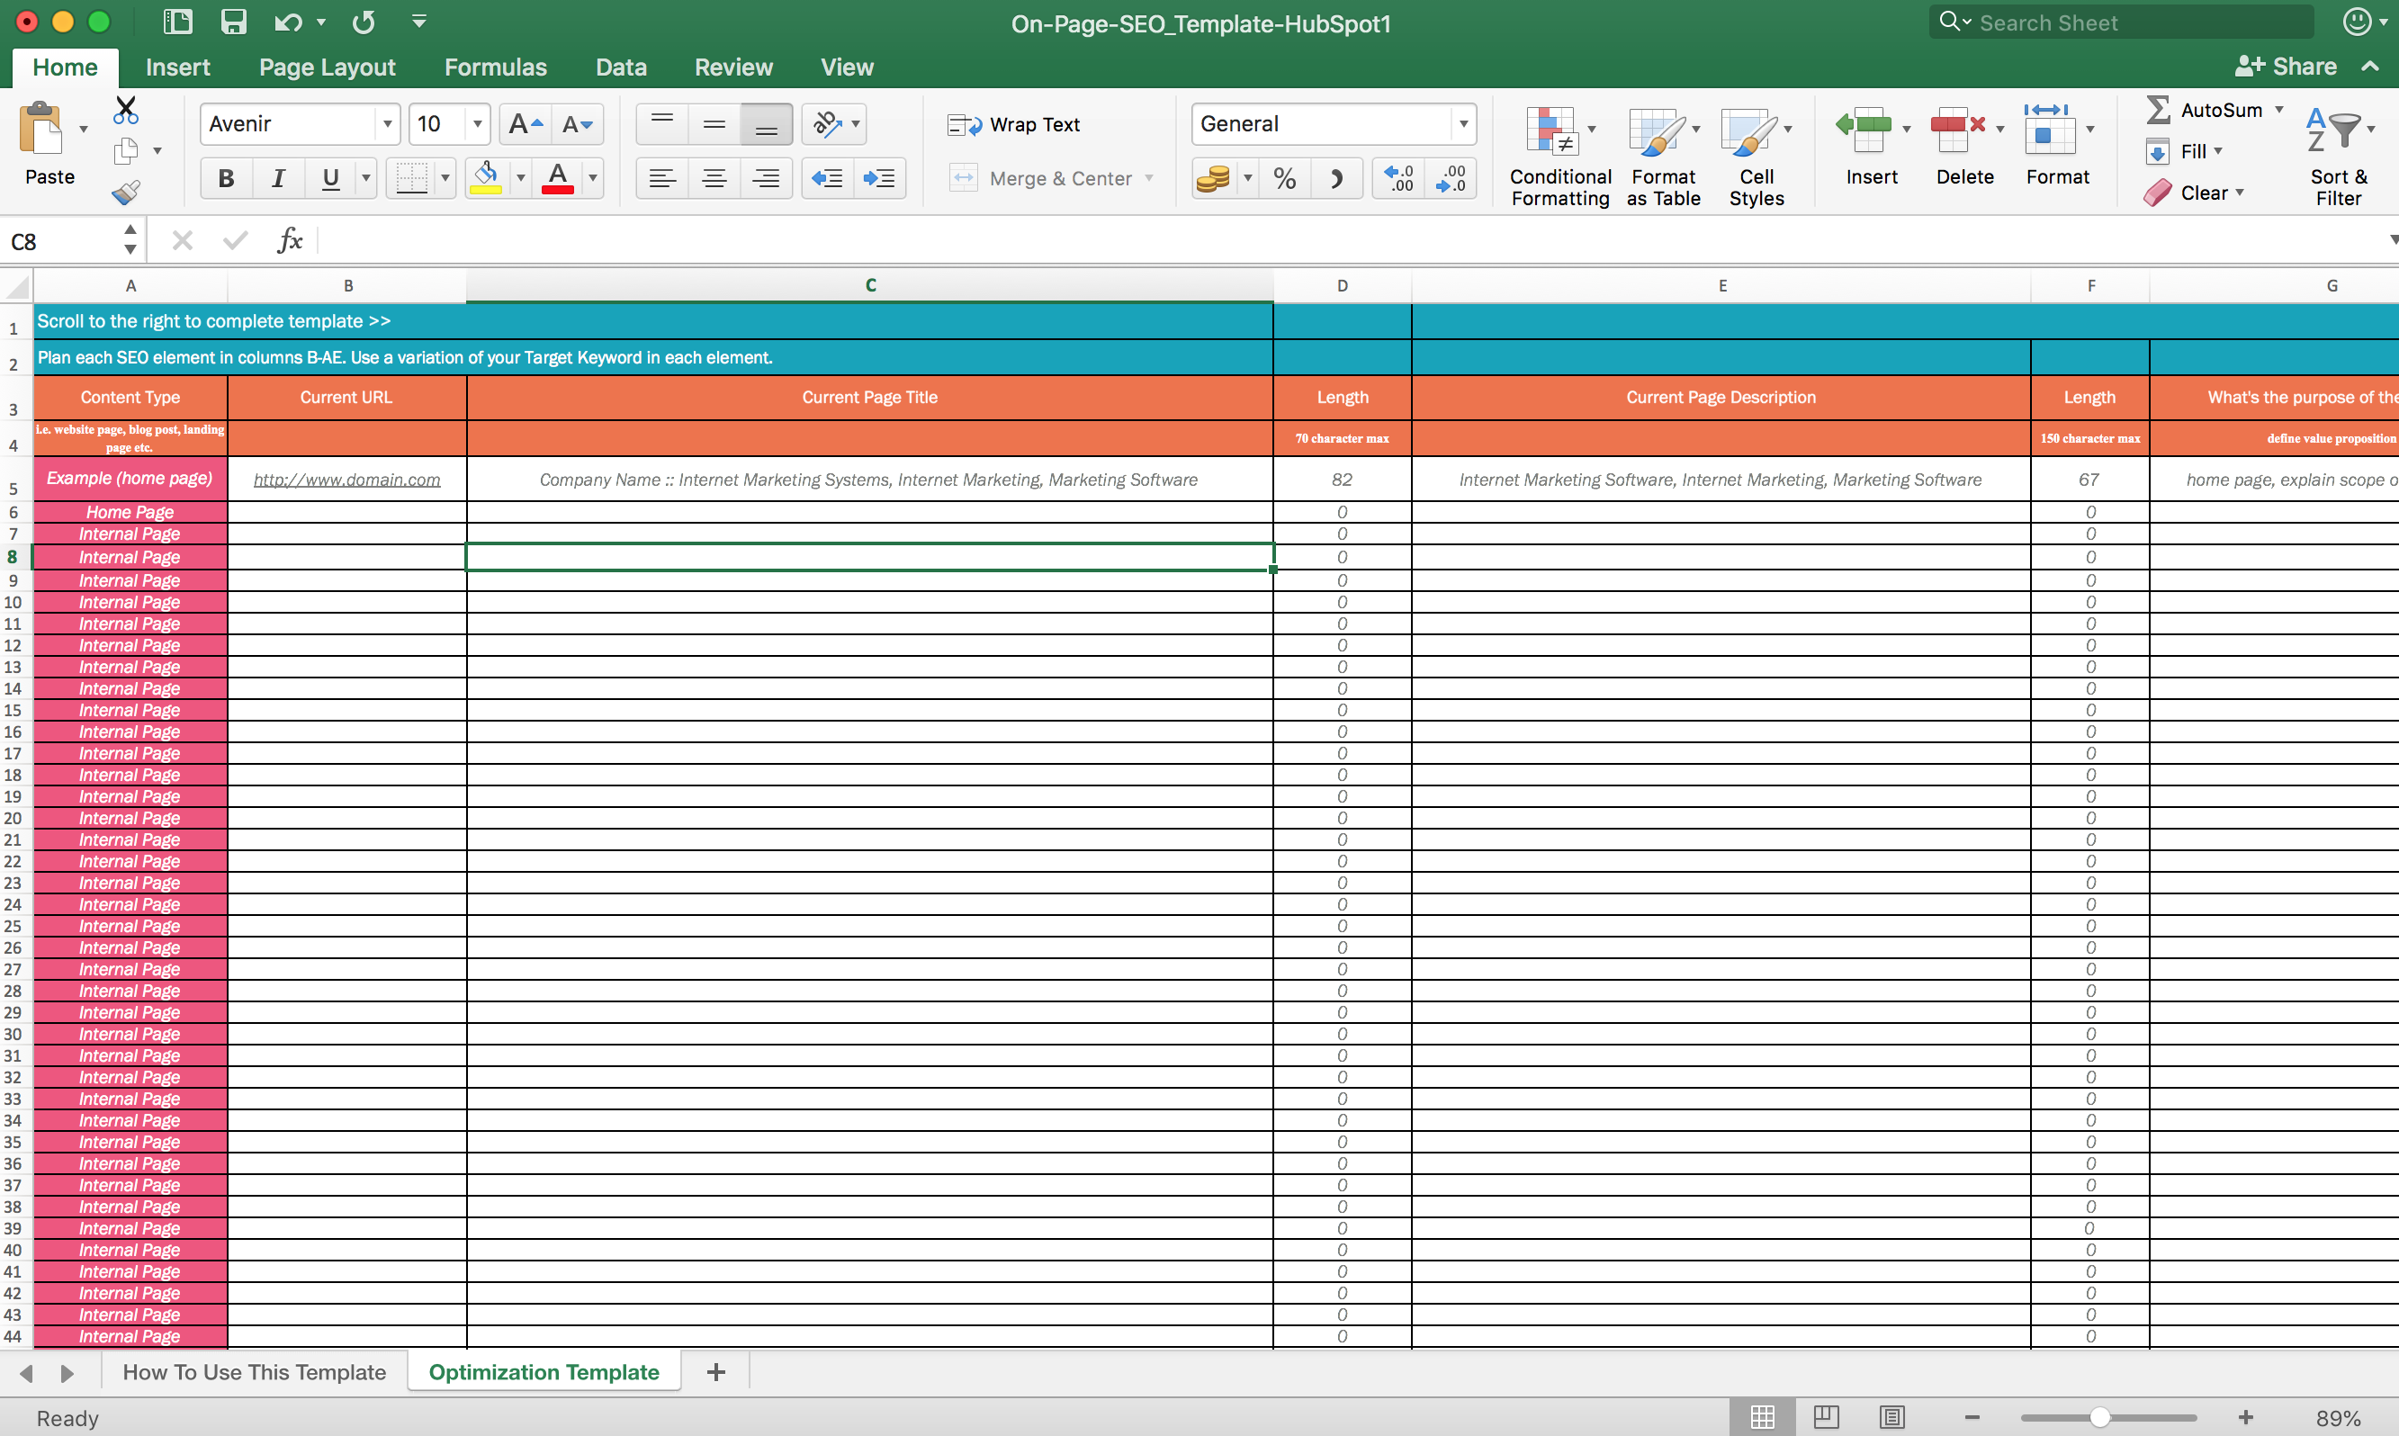Toggle italic formatting

click(278, 177)
